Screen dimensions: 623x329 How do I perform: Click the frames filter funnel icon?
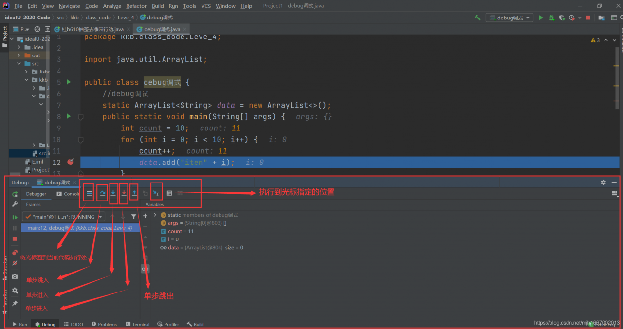[x=134, y=217]
